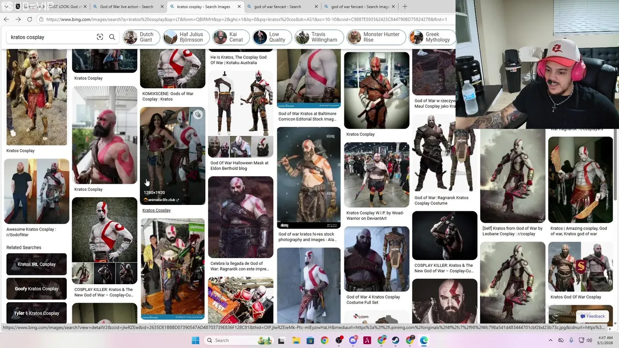The width and height of the screenshot is (619, 348).
Task: Select the 'Haf Julius Björnsson' suggestion chip
Action: tap(186, 37)
